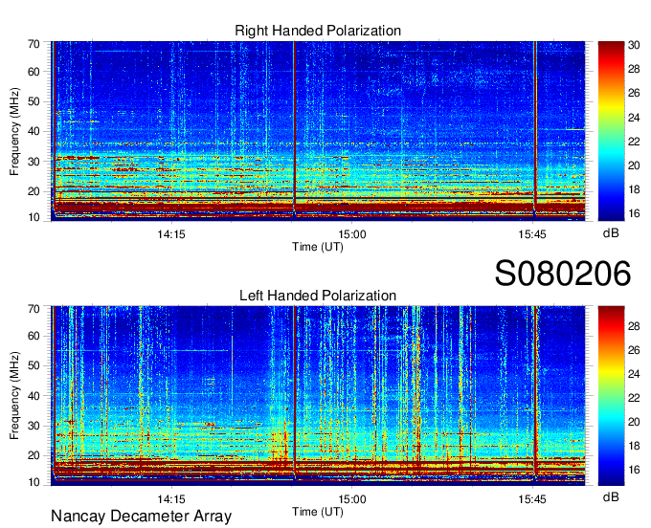This screenshot has width=651, height=528.
Task: Click 15:45 time tick under Left Handed plot
Action: click(532, 499)
